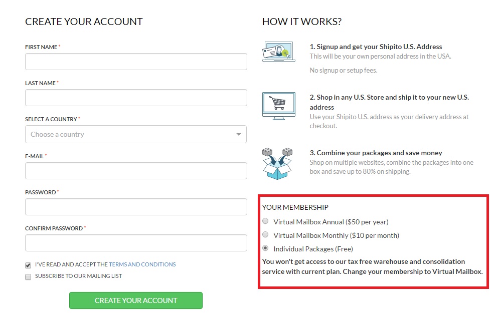Viewport: 493px width, 315px height.
Task: Click the Your Membership heading
Action: [295, 207]
